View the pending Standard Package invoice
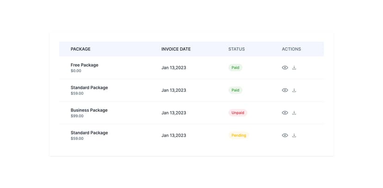383x188 pixels. (x=285, y=135)
